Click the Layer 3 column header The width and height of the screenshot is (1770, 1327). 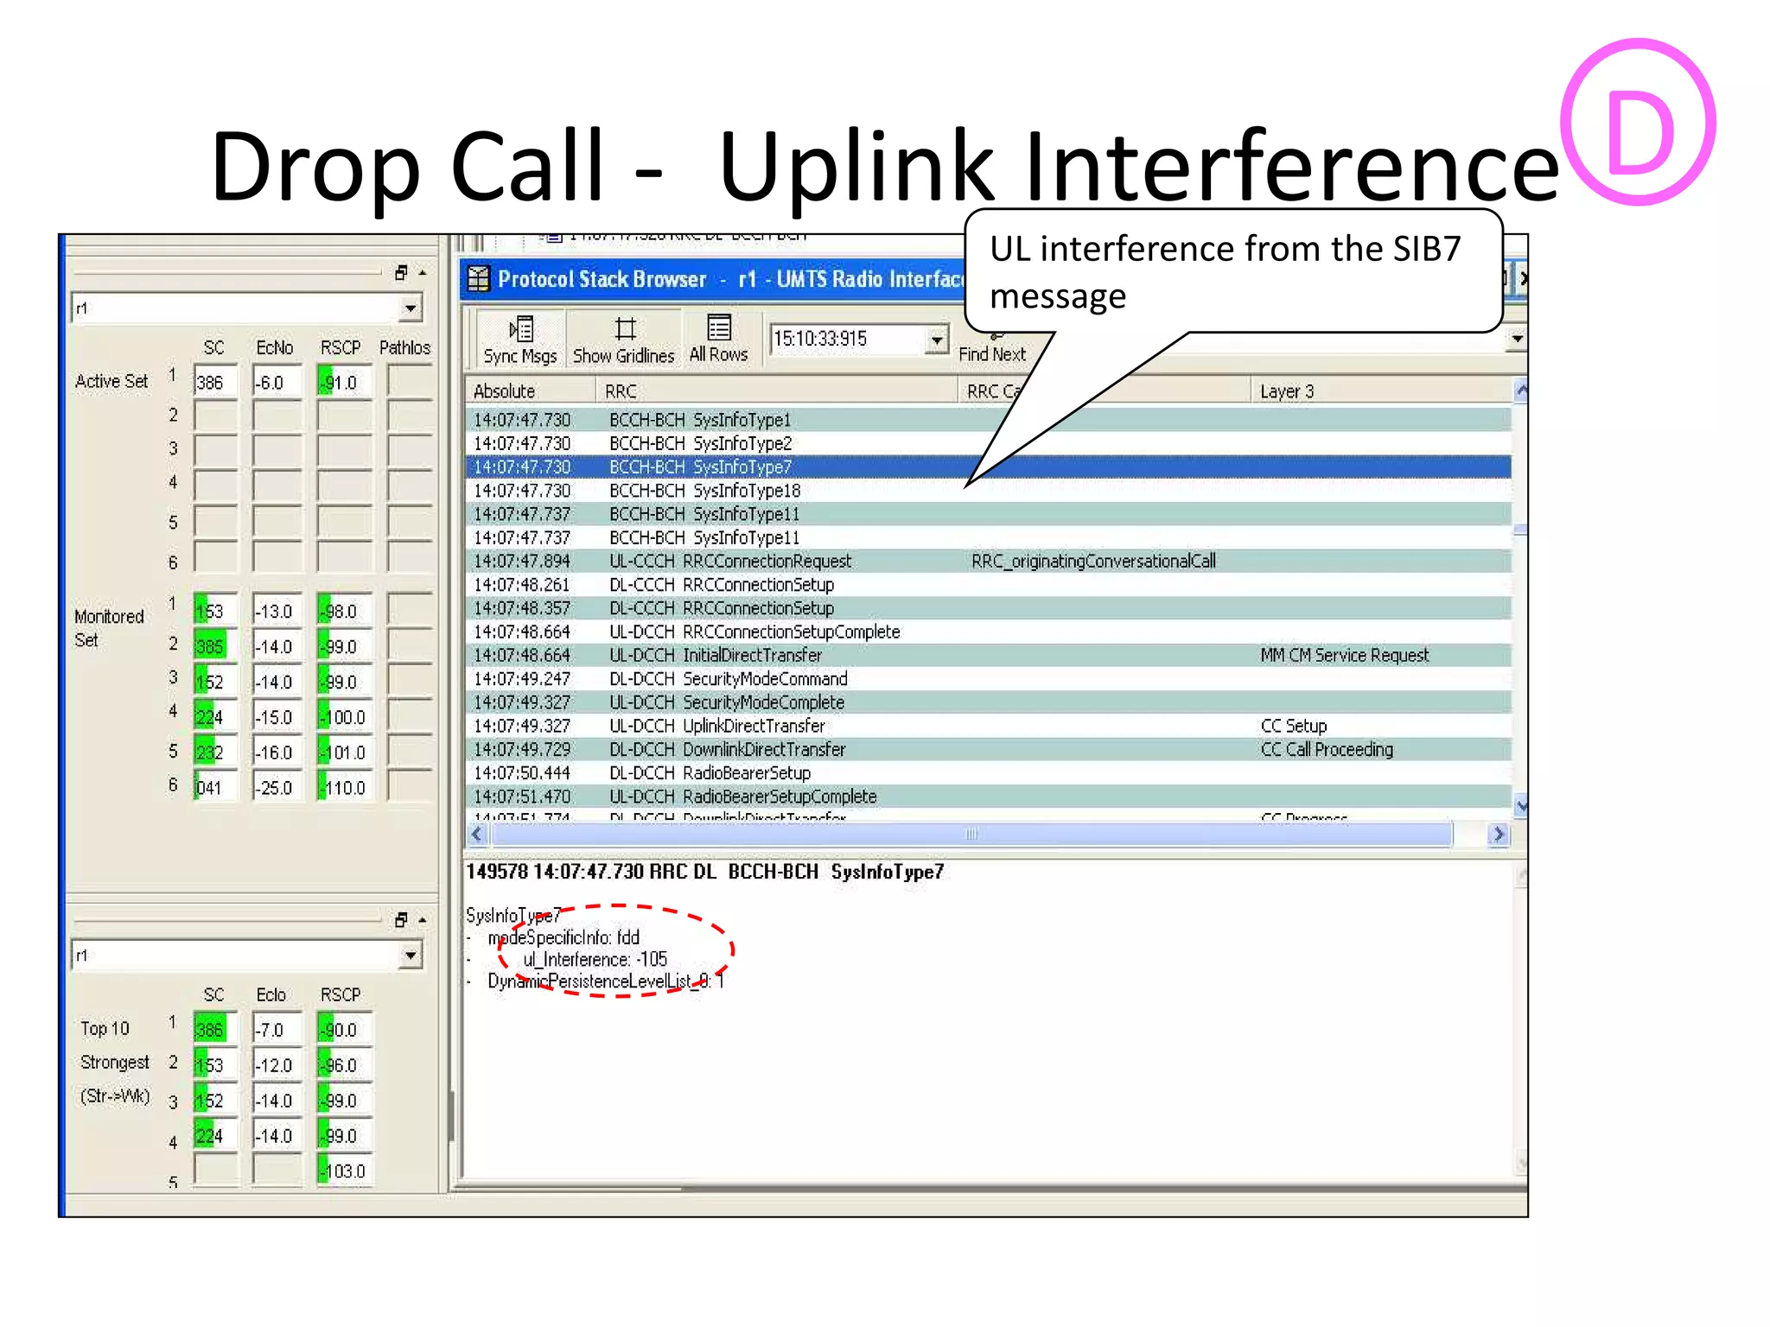coord(1381,391)
